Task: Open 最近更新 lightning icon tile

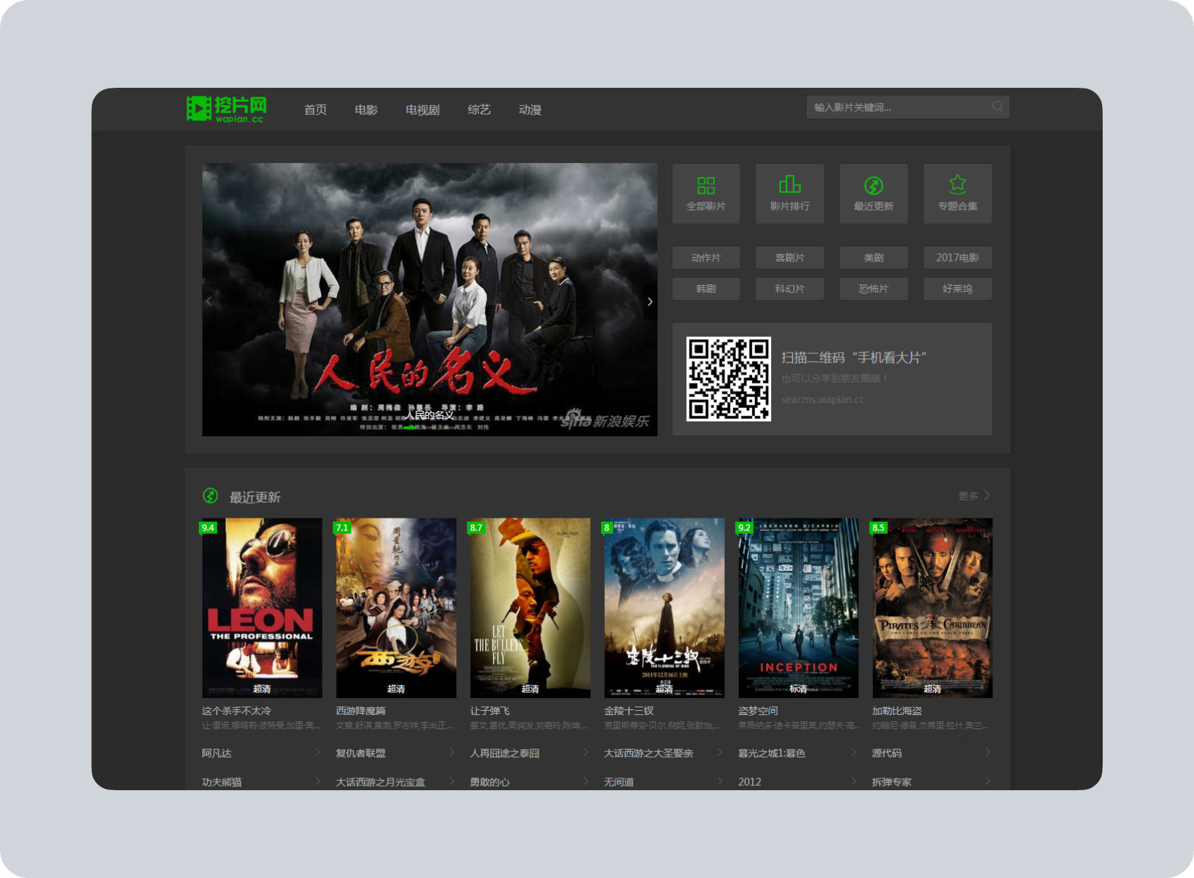Action: coord(874,194)
